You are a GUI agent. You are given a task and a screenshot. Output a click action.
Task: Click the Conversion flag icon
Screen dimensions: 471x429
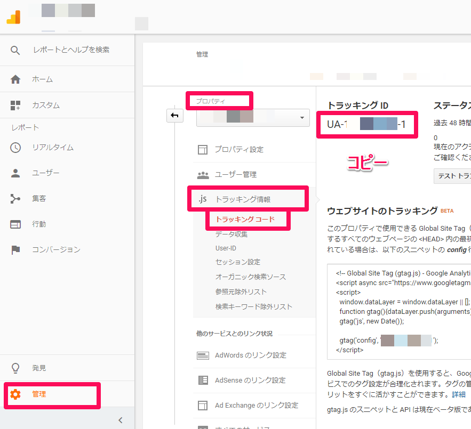(x=15, y=250)
